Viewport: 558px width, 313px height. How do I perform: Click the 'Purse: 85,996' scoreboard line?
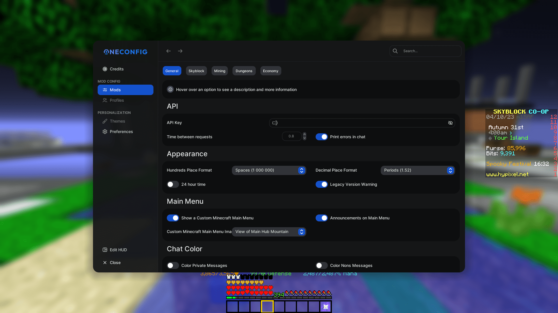pyautogui.click(x=506, y=148)
